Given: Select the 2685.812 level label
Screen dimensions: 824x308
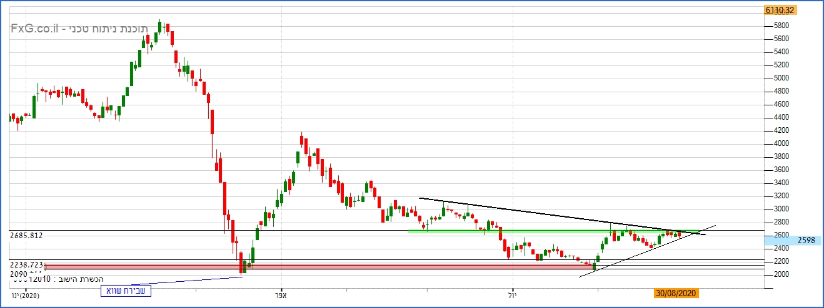Looking at the screenshot, I should tap(26, 236).
